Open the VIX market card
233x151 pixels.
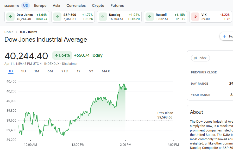(x=211, y=17)
